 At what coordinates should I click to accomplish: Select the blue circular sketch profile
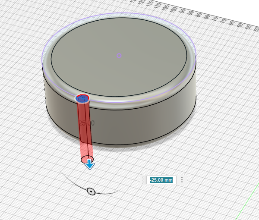(x=82, y=99)
